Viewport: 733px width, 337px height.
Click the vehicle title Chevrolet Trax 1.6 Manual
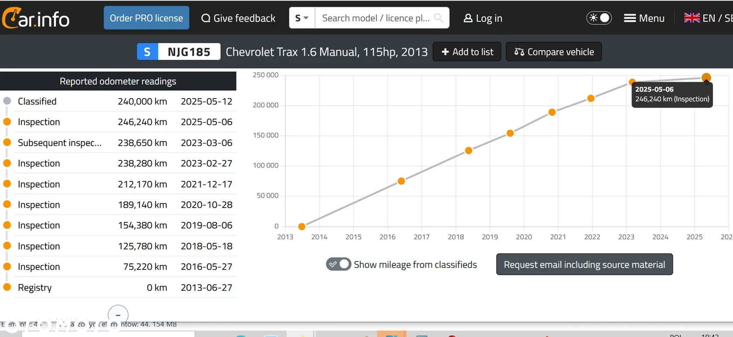coord(326,52)
